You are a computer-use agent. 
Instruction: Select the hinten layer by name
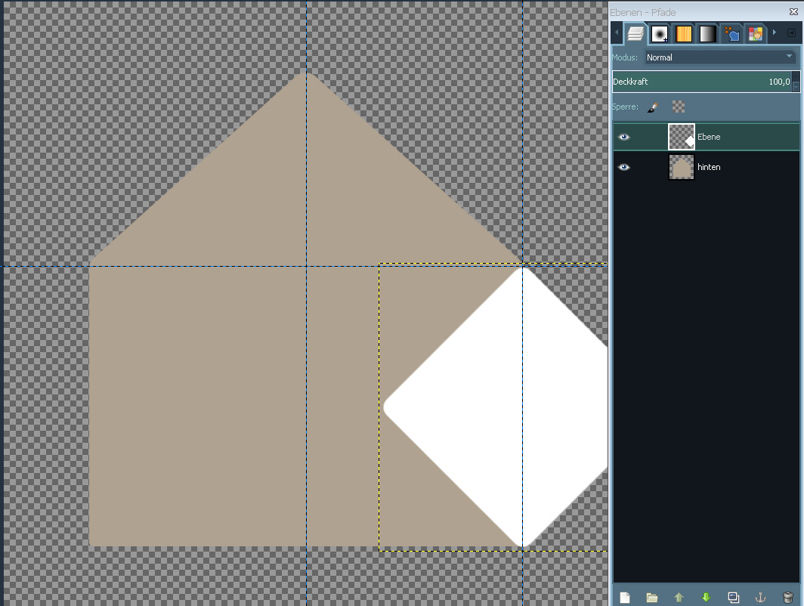[x=709, y=167]
